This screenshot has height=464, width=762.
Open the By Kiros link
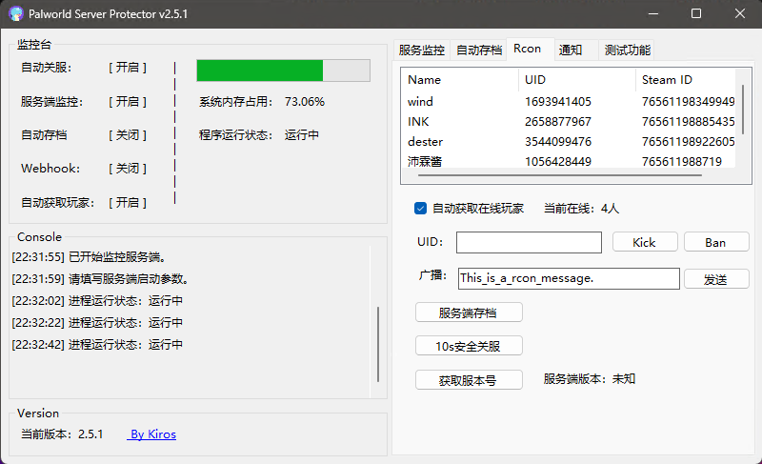pyautogui.click(x=151, y=434)
